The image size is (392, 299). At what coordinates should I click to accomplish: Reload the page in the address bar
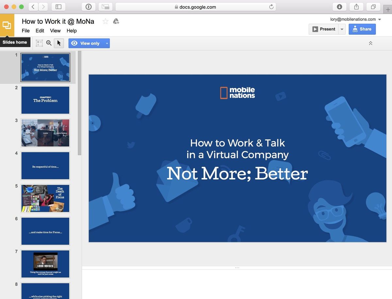tap(271, 7)
